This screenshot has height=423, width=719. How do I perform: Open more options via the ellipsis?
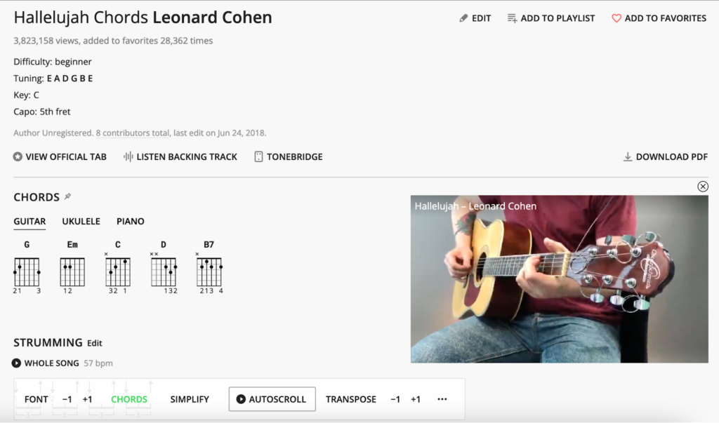(x=442, y=399)
